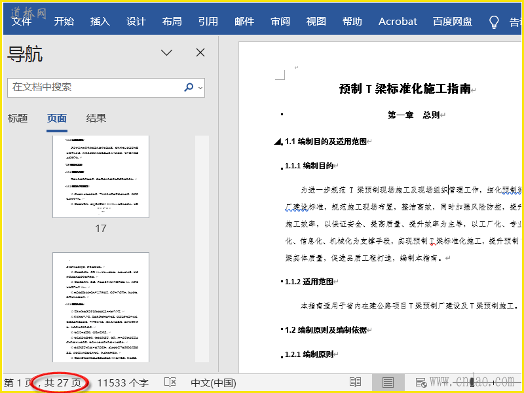Open the 邮件 ribbon tab

tap(244, 22)
